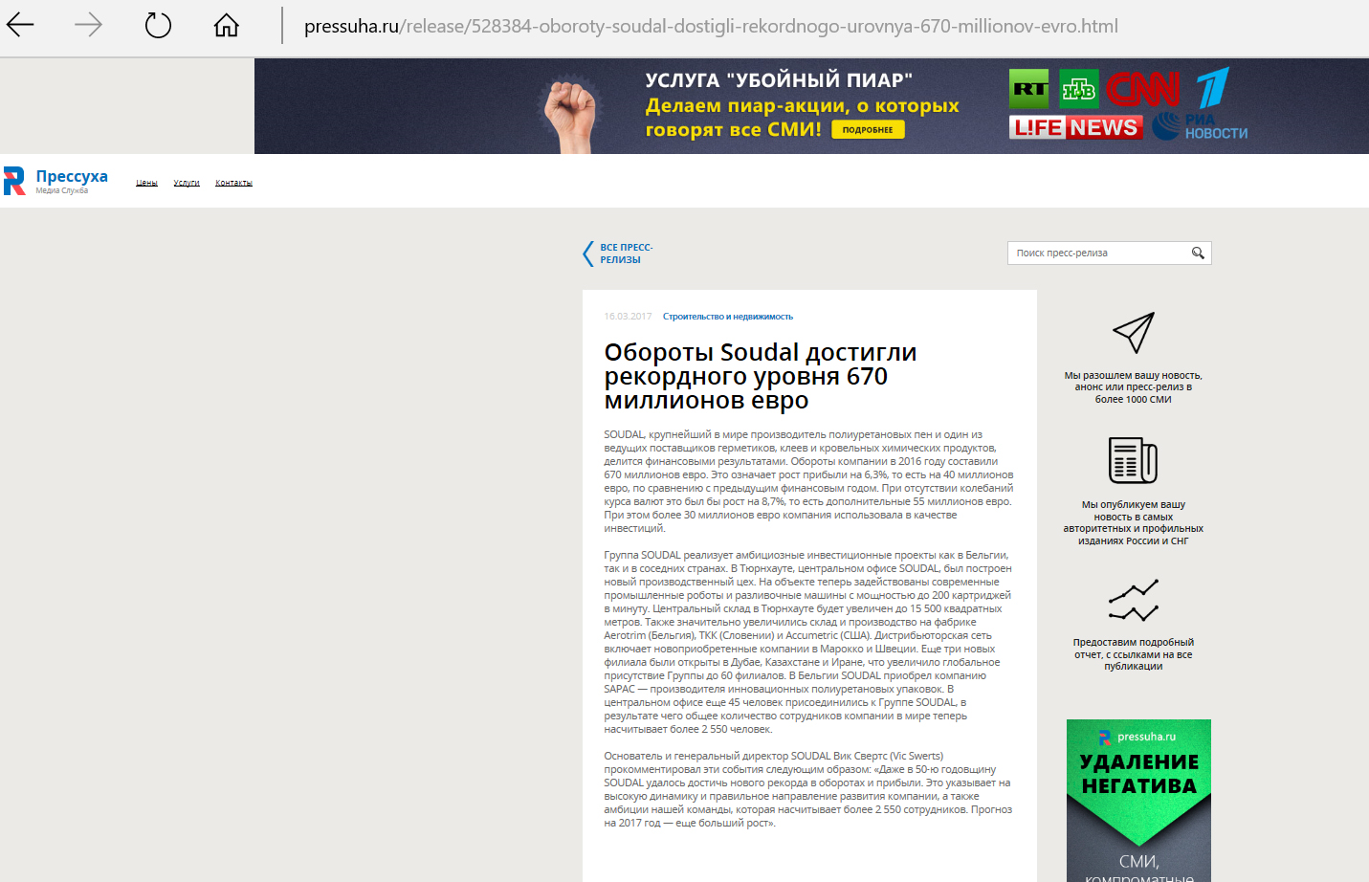Viewport: 1369px width, 882px height.
Task: Click the browser forward arrow
Action: [x=88, y=26]
